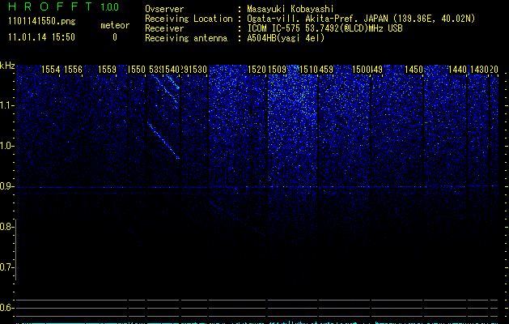Click the 1430 time marker
Screen dimensions: 509x324
point(479,70)
